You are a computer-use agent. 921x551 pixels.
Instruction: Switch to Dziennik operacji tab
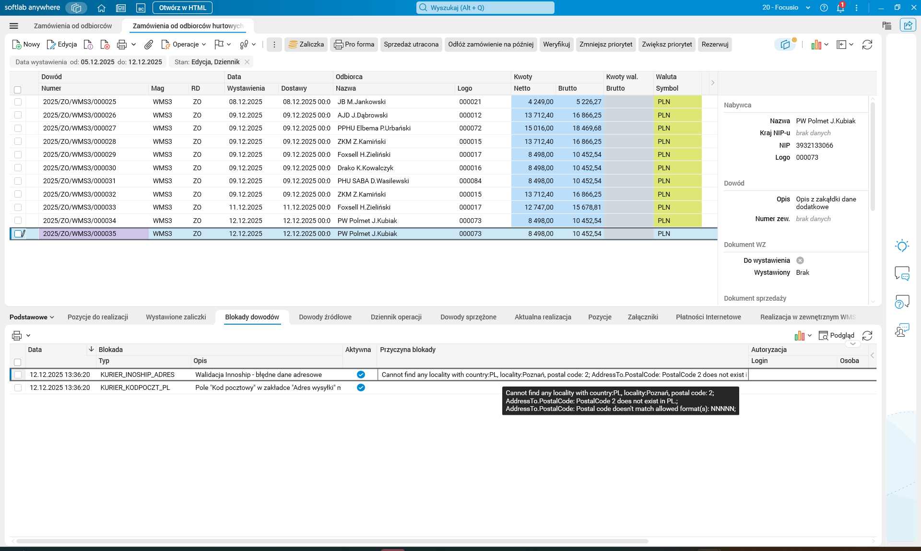[x=396, y=317]
